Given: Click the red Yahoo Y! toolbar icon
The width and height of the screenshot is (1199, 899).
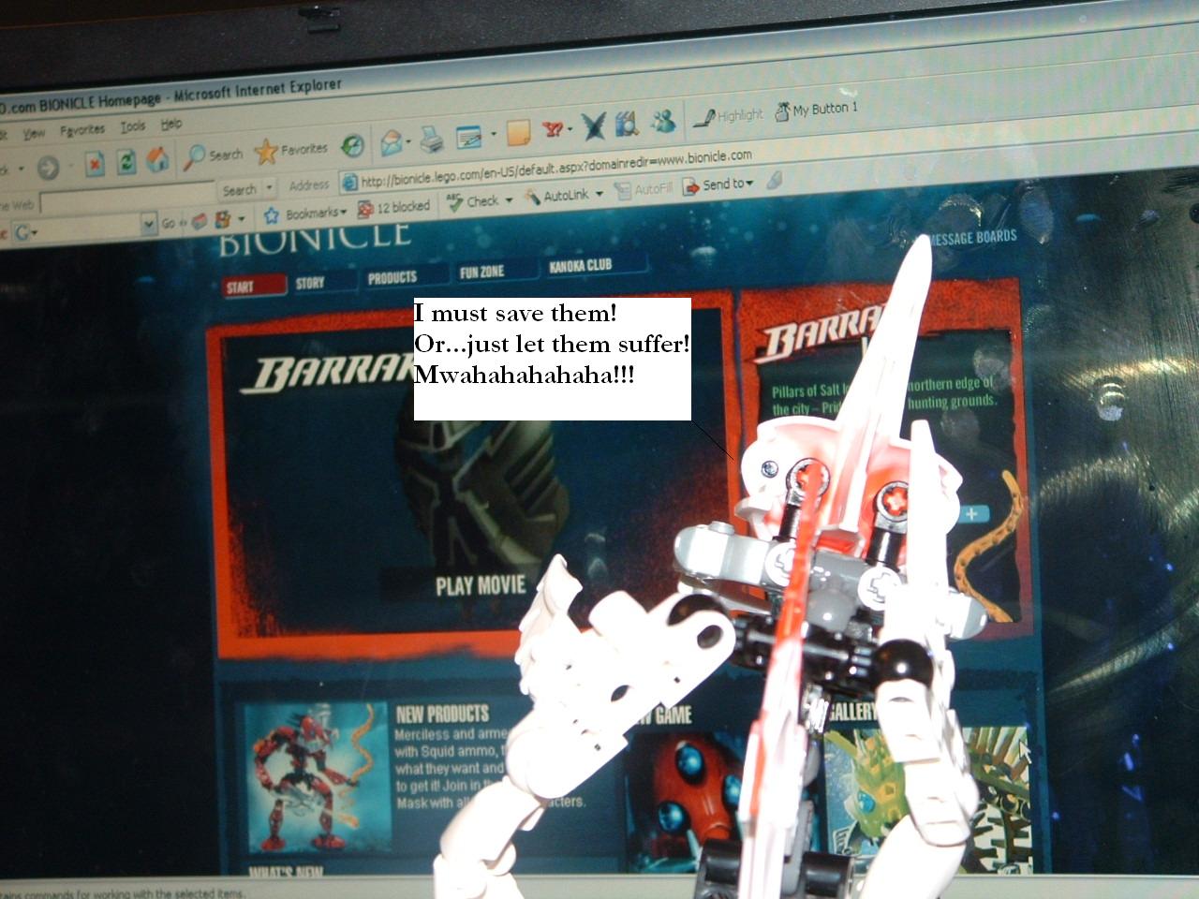Looking at the screenshot, I should 554,129.
